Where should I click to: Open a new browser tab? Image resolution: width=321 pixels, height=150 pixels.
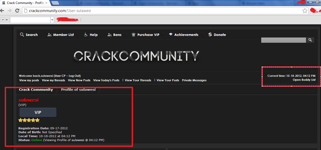[55, 3]
